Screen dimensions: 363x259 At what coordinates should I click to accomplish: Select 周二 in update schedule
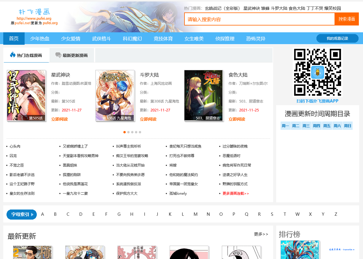296,126
